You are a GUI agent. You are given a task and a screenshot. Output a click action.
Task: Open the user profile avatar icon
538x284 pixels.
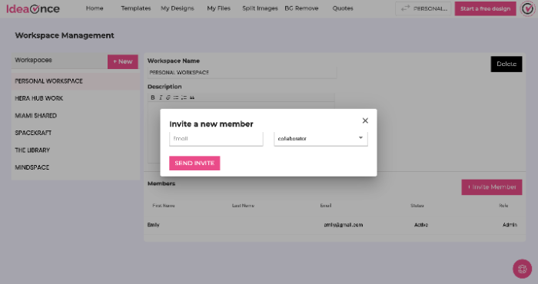pyautogui.click(x=528, y=8)
